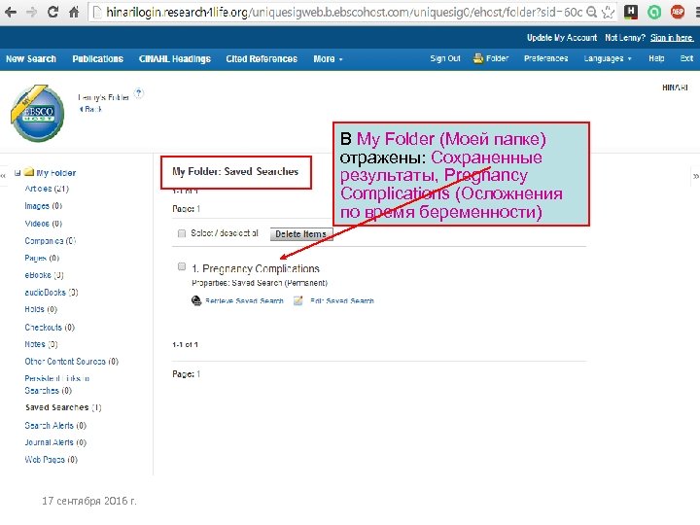Open Articles (21) folder item
This screenshot has width=700, height=525.
point(47,189)
